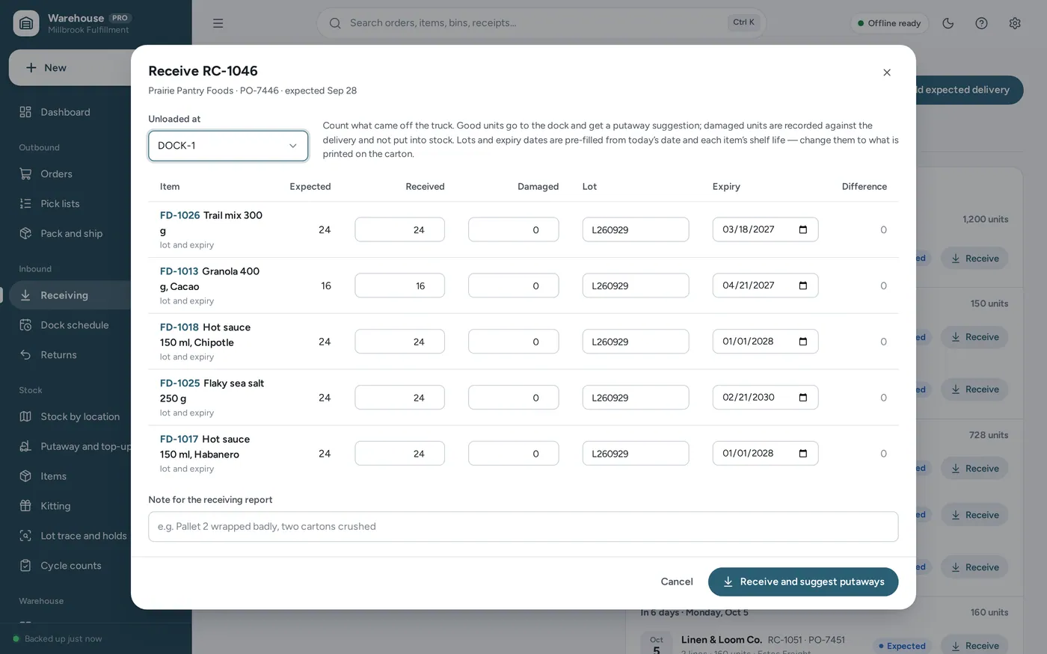The image size is (1047, 654).
Task: Open date picker for Trail mix expiry
Action: (803, 229)
